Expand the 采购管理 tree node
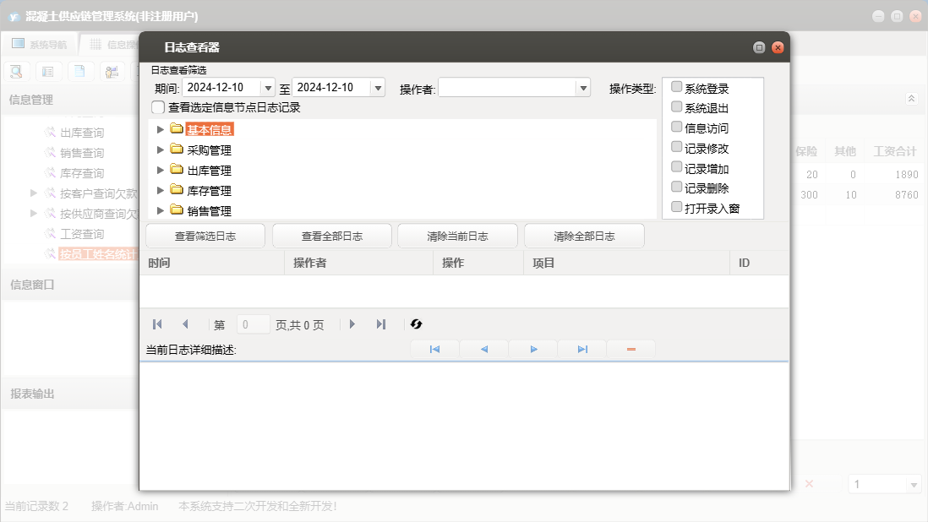The image size is (928, 522). pyautogui.click(x=161, y=150)
